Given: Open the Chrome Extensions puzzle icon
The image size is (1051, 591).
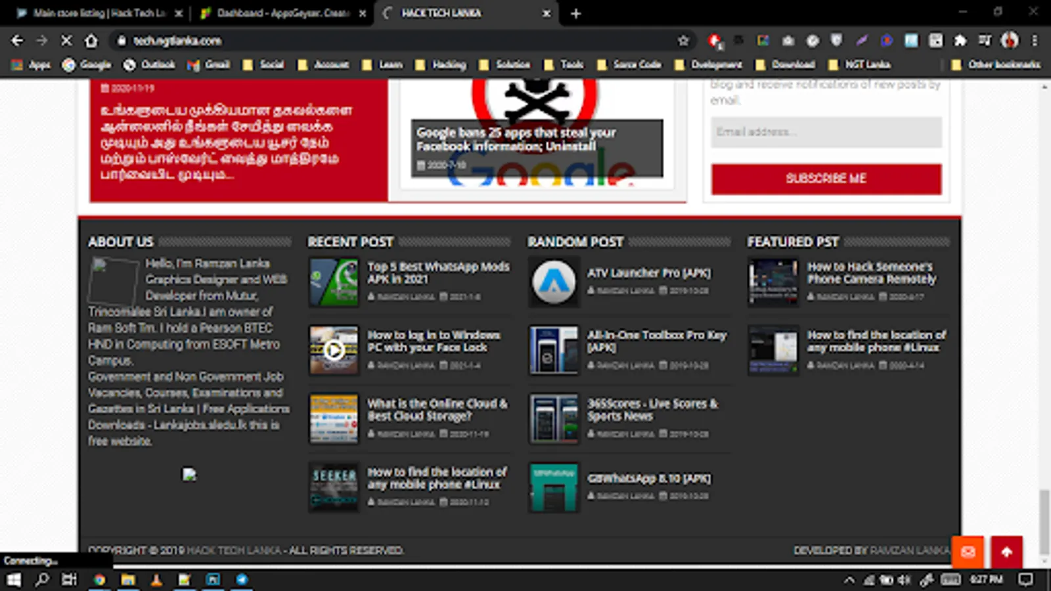Looking at the screenshot, I should click(960, 41).
